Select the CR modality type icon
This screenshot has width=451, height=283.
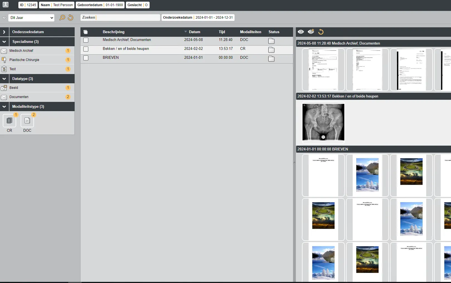9,121
